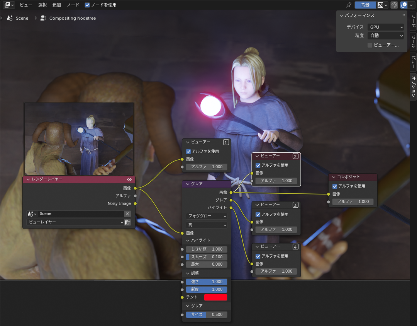Toggle the eye icon on the レンダーレイヤー node
The width and height of the screenshot is (417, 326).
(130, 179)
